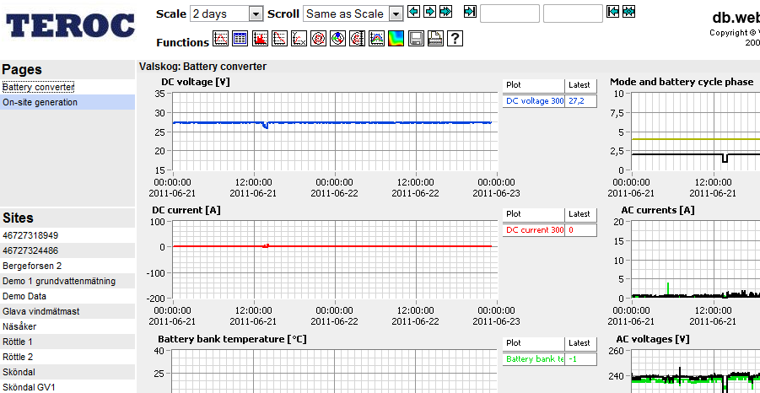
Task: Click the left-arrow-to-bar icon after the date fields
Action: point(612,11)
